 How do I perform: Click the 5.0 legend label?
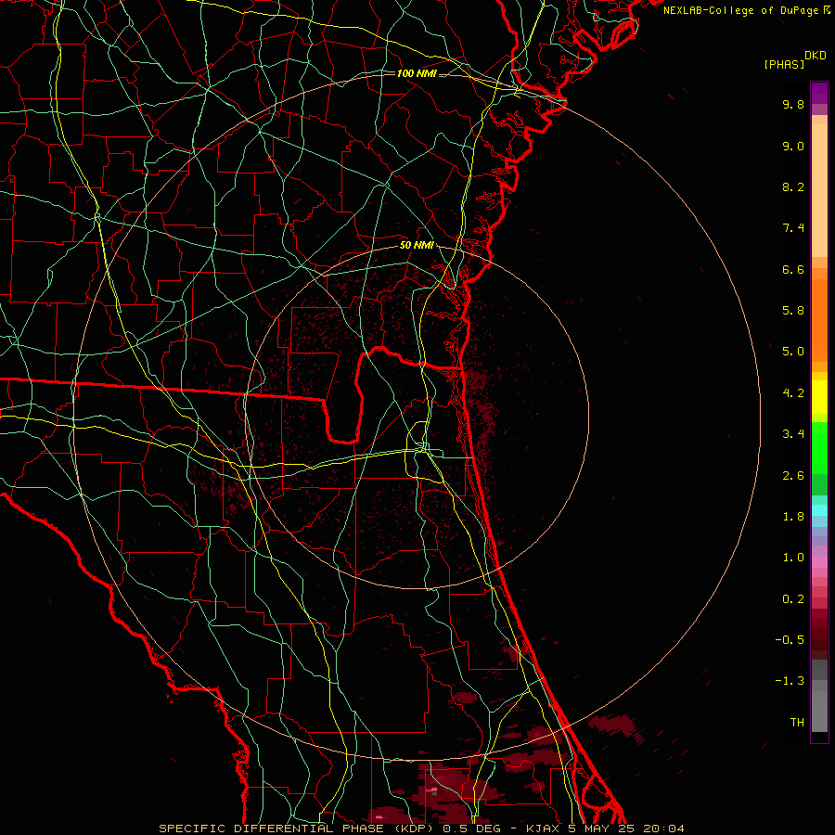point(793,352)
